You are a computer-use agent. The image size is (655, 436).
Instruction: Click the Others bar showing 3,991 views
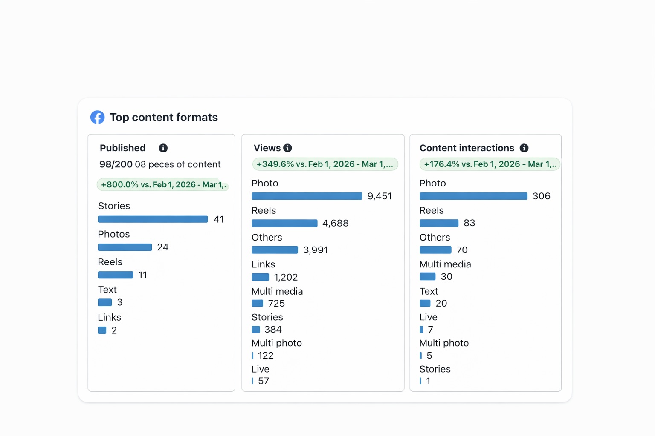pyautogui.click(x=275, y=250)
